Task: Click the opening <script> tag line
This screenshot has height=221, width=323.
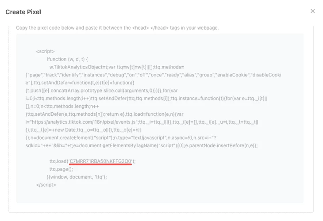Action: (45, 51)
